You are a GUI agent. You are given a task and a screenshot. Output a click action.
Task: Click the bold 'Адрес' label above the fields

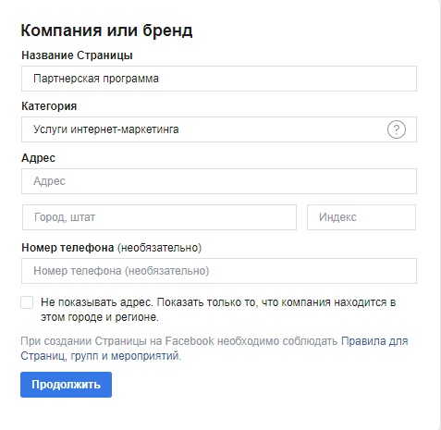pos(38,158)
